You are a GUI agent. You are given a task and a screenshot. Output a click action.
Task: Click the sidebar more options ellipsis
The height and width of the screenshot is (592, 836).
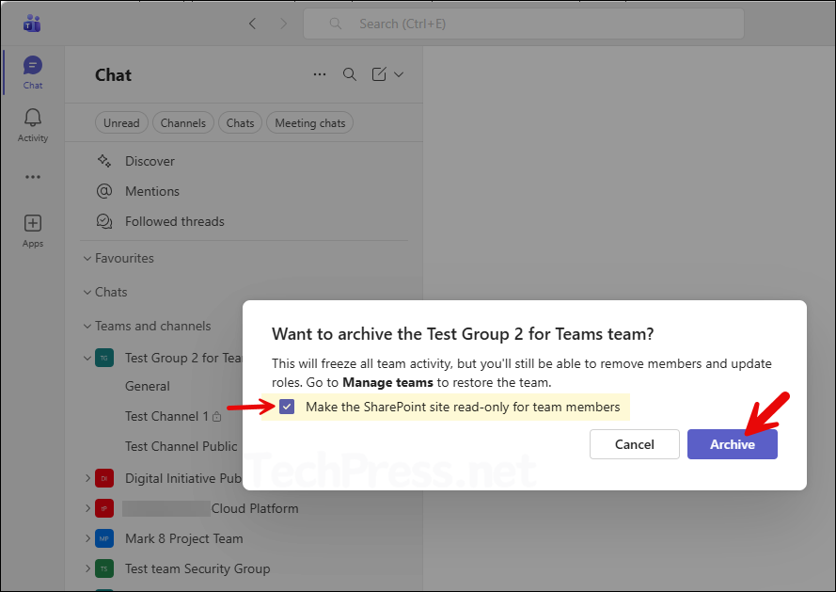31,177
